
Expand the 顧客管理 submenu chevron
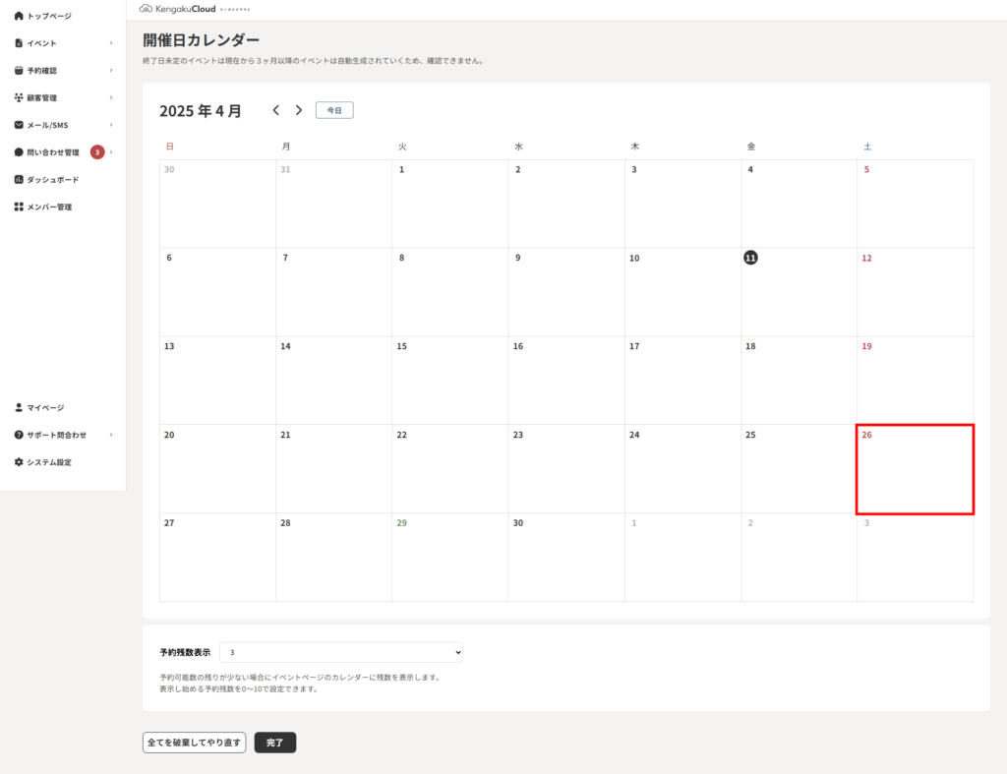click(111, 97)
